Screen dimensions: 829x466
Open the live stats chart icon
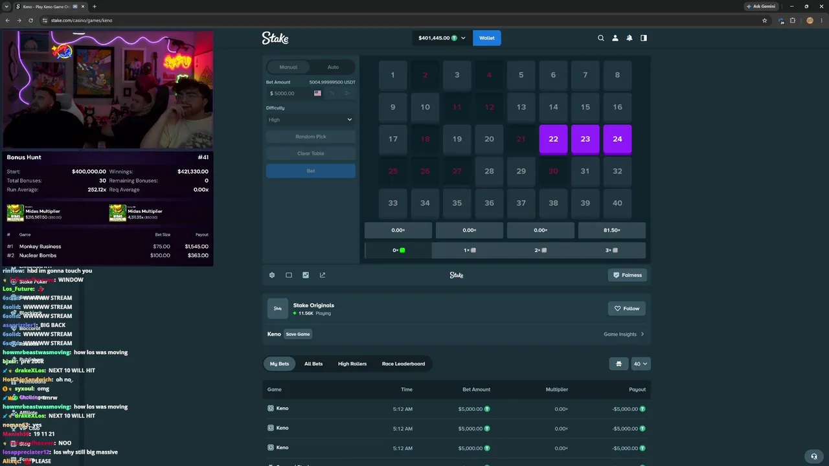coord(306,275)
